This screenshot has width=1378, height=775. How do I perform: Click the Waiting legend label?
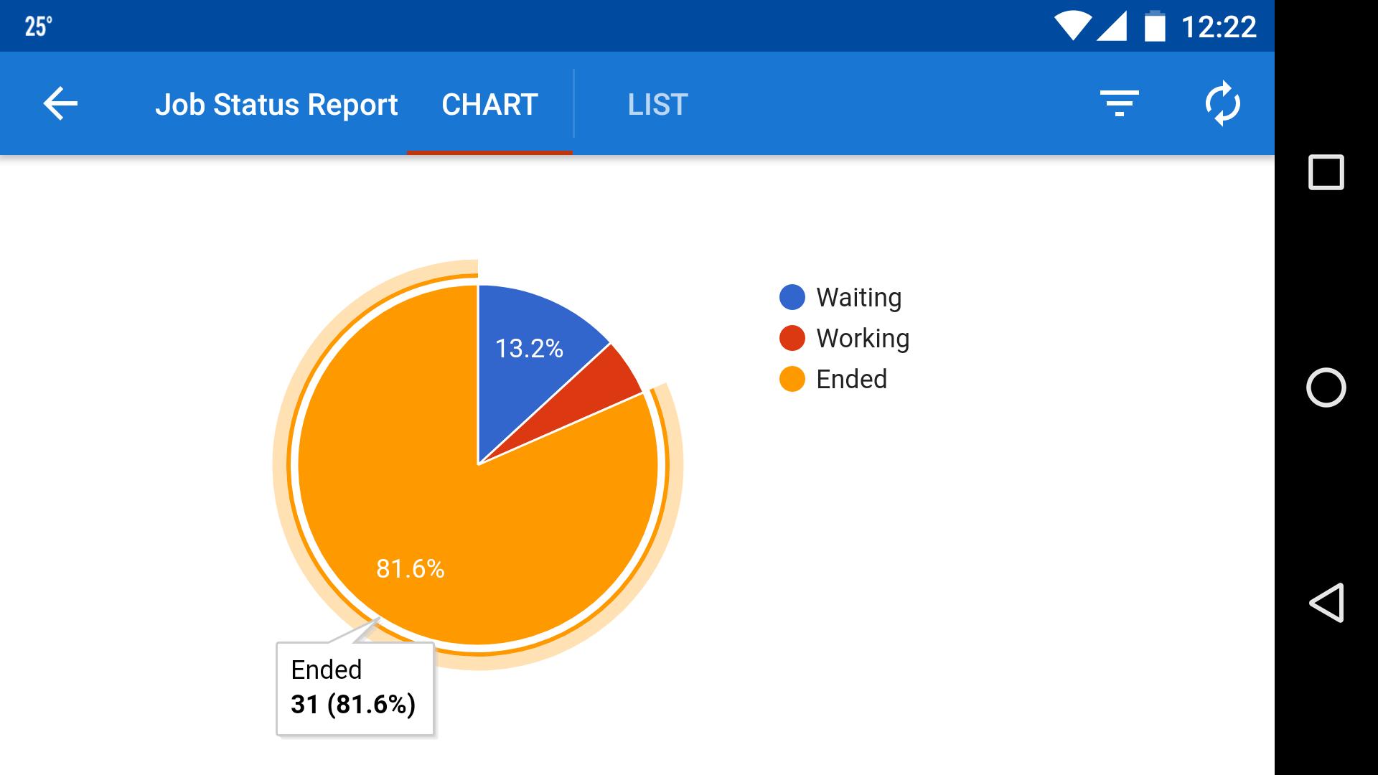tap(858, 298)
